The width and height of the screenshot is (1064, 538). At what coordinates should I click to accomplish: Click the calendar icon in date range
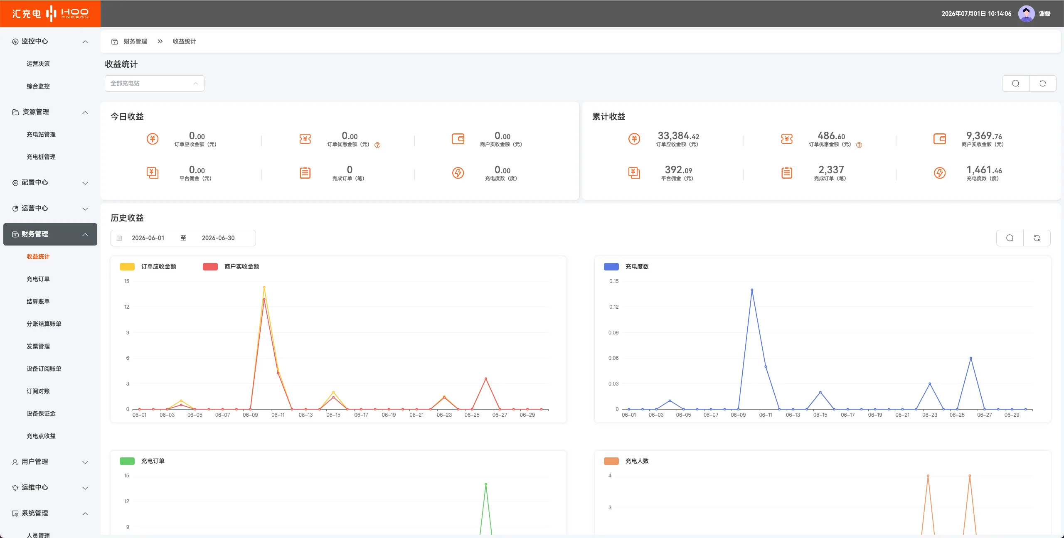[x=119, y=238]
